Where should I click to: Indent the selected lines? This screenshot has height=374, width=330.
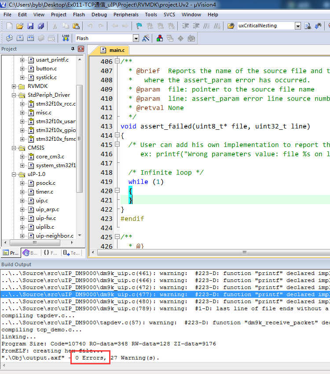pyautogui.click(x=185, y=26)
